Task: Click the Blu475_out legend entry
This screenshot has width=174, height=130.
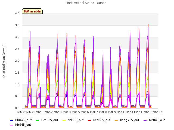Action: 21,120
